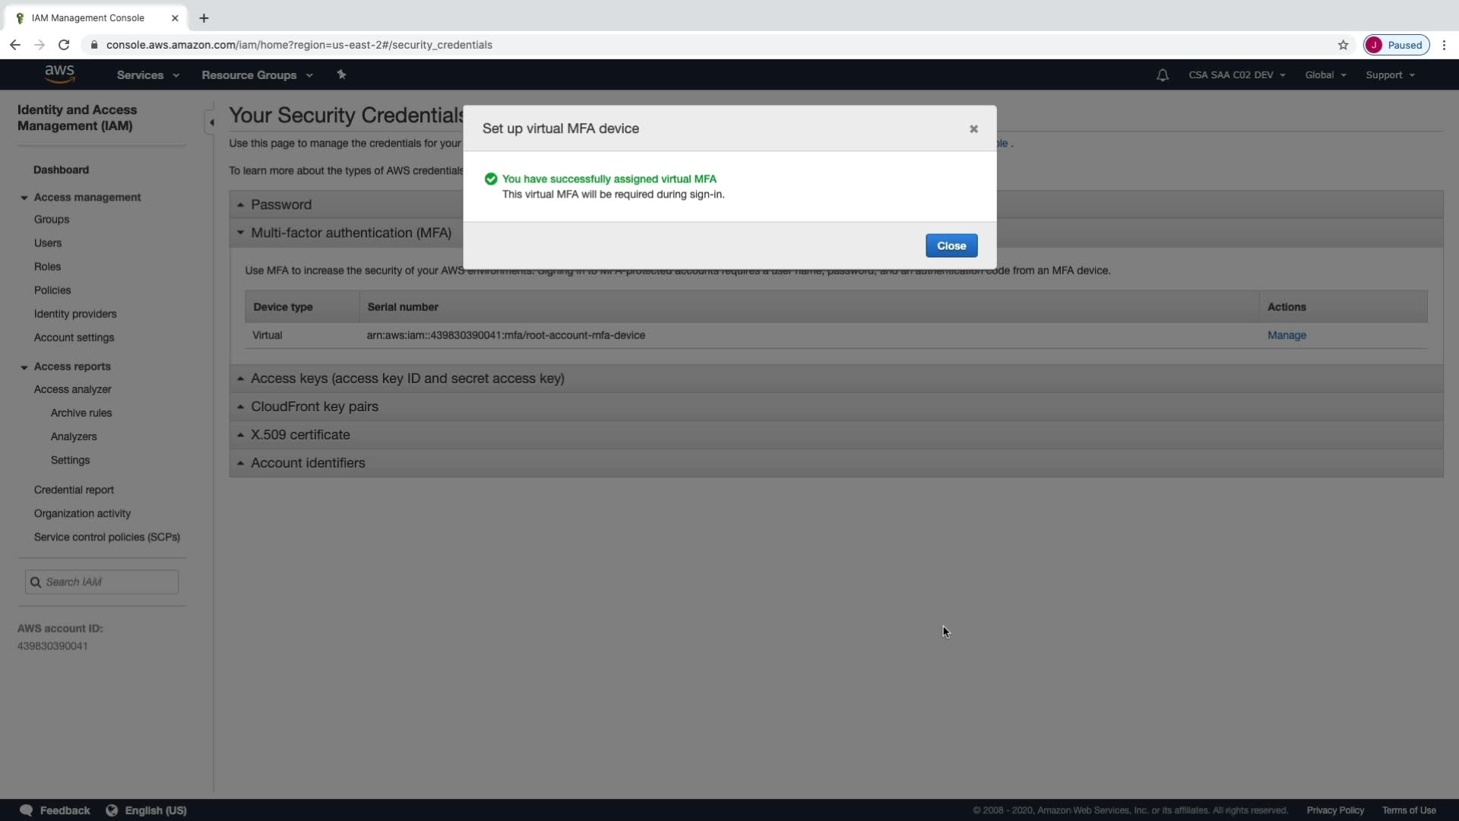Dismiss the MFA dialog with X icon

pos(973,129)
